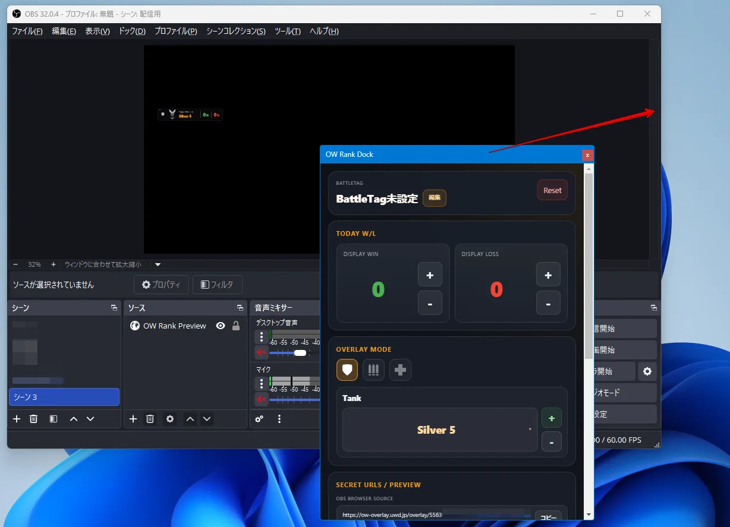Open audio mixer three-dot menu at bottom
This screenshot has height=527, width=730.
279,419
